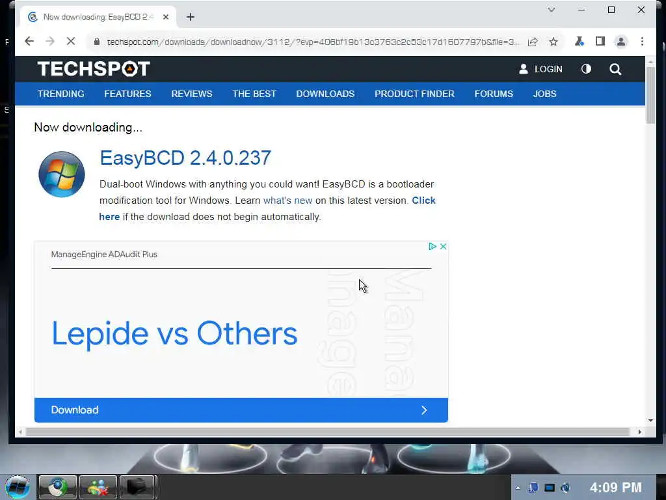Go to the Forums
The image size is (666, 500).
point(494,94)
